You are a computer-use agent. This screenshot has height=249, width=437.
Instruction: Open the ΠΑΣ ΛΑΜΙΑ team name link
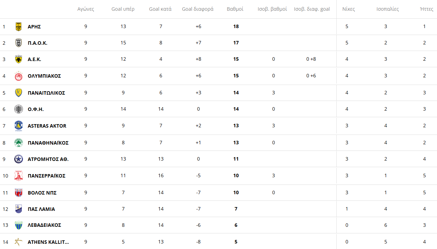(41, 209)
